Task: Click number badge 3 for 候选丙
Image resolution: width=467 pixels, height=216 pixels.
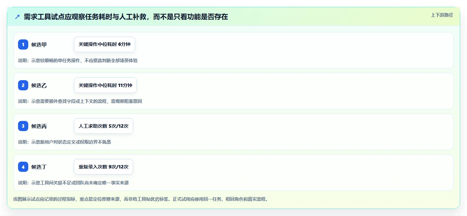Action: tap(23, 126)
